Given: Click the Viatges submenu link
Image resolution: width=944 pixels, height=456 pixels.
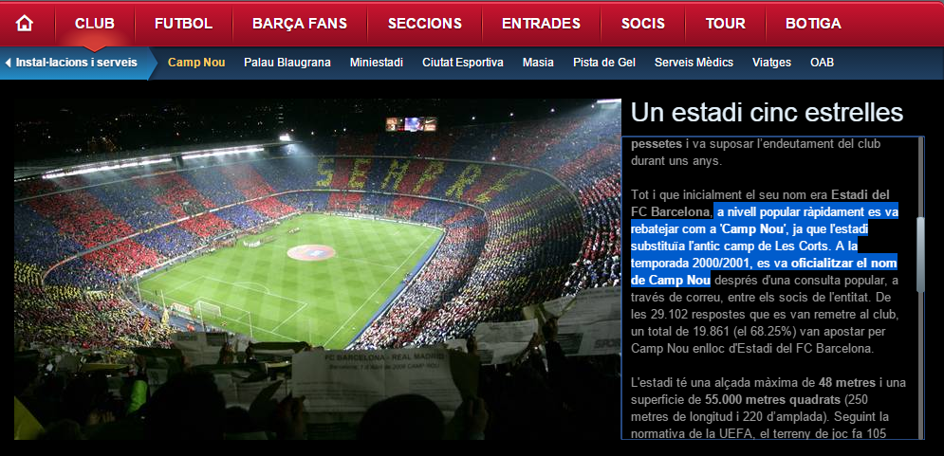Looking at the screenshot, I should tap(772, 63).
